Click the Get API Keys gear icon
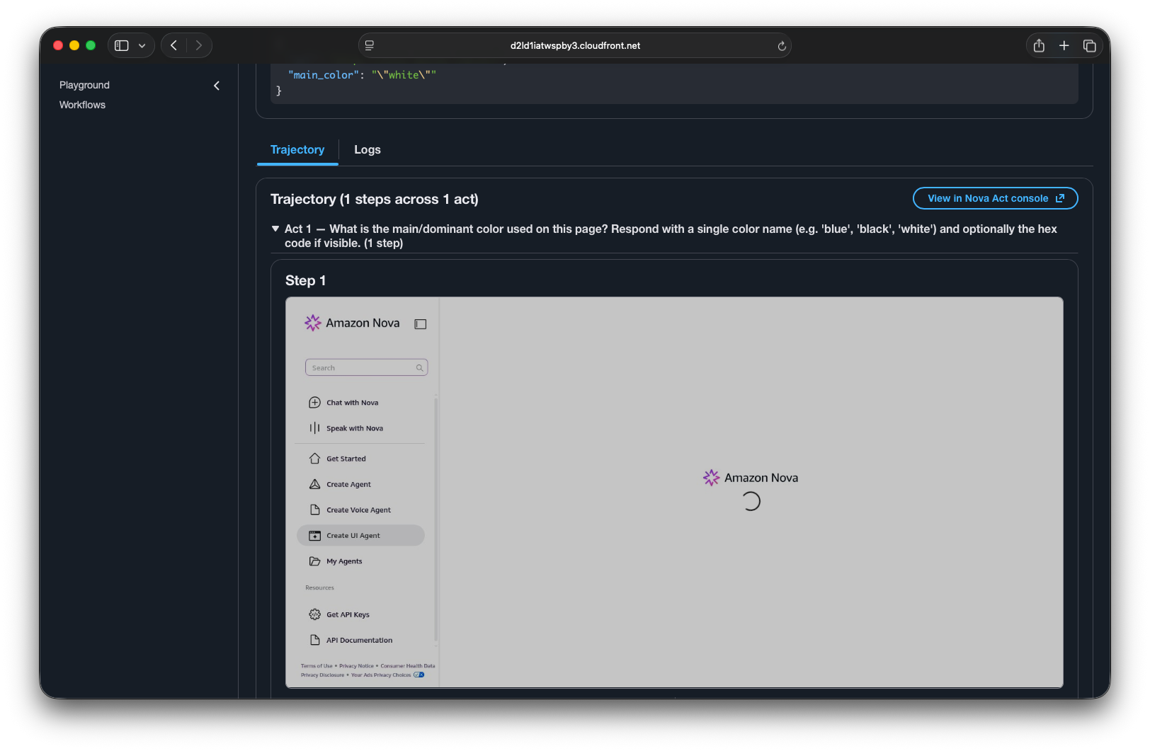This screenshot has height=751, width=1150. point(315,614)
